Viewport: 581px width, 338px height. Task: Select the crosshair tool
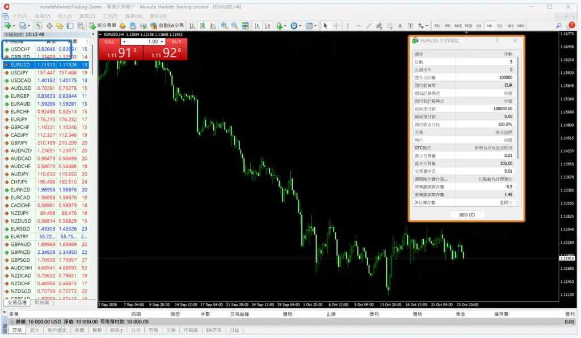pyautogui.click(x=336, y=26)
